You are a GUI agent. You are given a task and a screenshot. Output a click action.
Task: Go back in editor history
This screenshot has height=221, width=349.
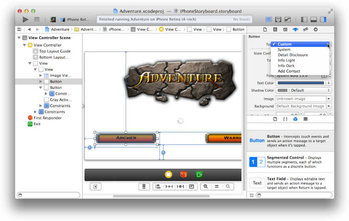point(29,30)
